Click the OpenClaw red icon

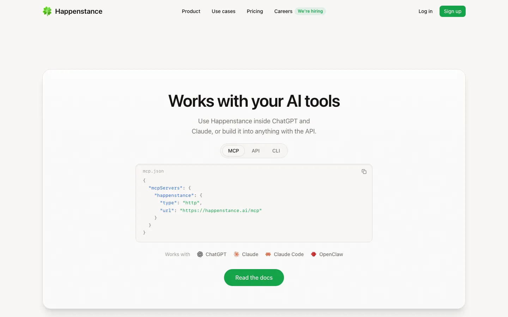(314, 254)
